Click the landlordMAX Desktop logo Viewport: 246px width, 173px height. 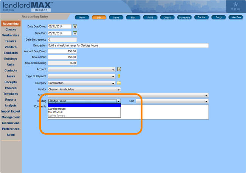[28, 6]
